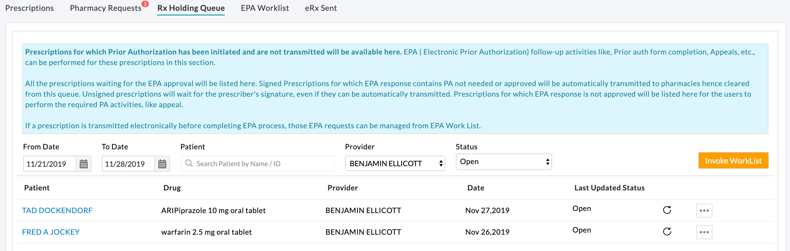Click the Pharmacy Requests notification badge
Screen dimensions: 790x251
click(x=145, y=4)
